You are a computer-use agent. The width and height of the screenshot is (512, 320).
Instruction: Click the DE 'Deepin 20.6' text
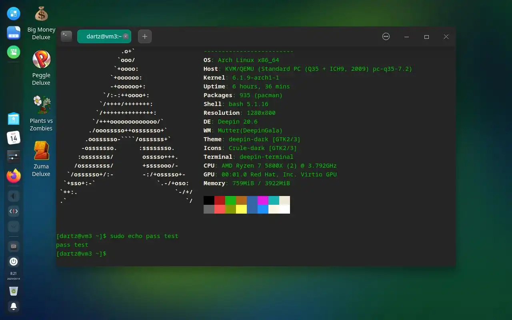[238, 122]
